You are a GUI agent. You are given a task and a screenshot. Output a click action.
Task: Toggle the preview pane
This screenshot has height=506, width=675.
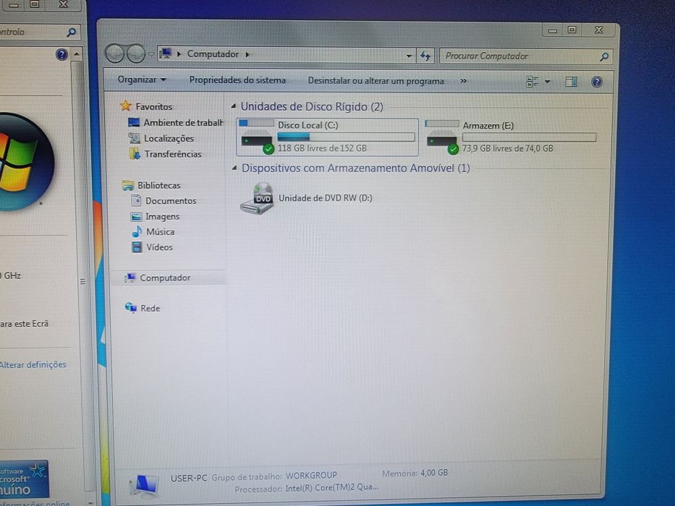point(571,82)
